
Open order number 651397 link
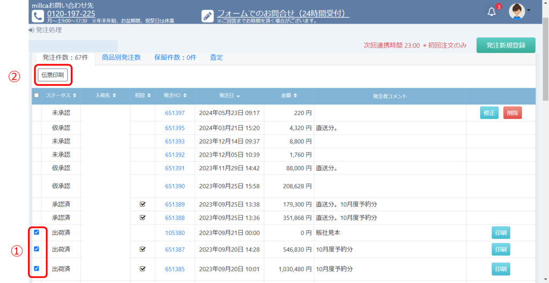pos(175,113)
